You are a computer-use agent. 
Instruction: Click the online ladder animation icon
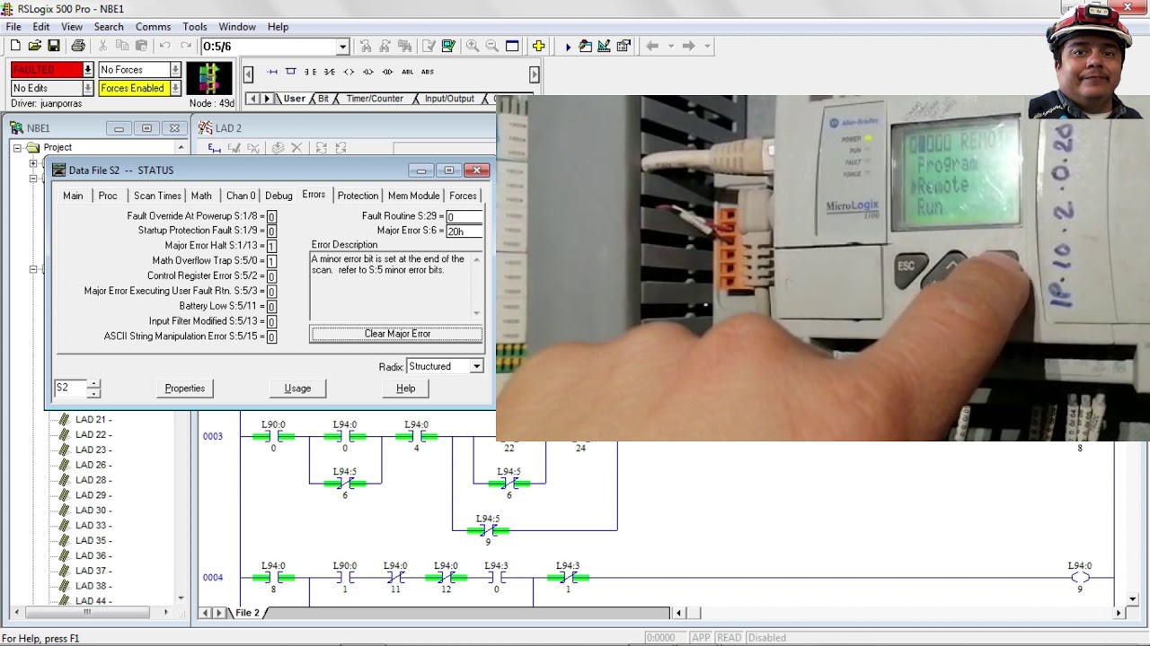click(209, 79)
